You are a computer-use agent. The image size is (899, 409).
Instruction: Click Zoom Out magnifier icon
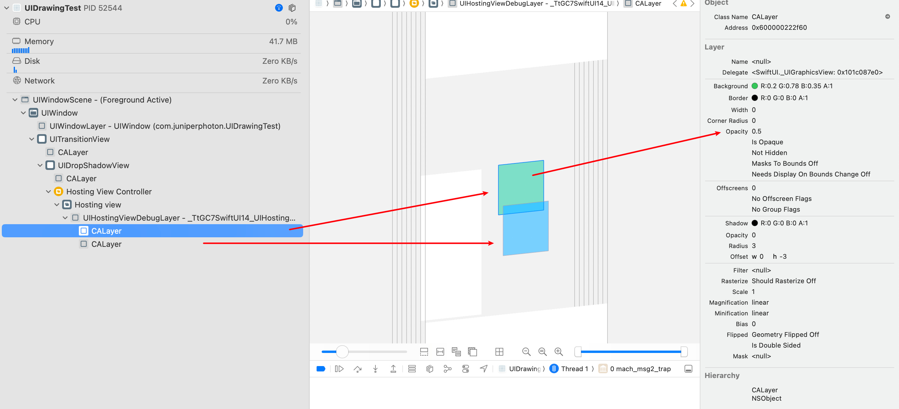pyautogui.click(x=526, y=351)
